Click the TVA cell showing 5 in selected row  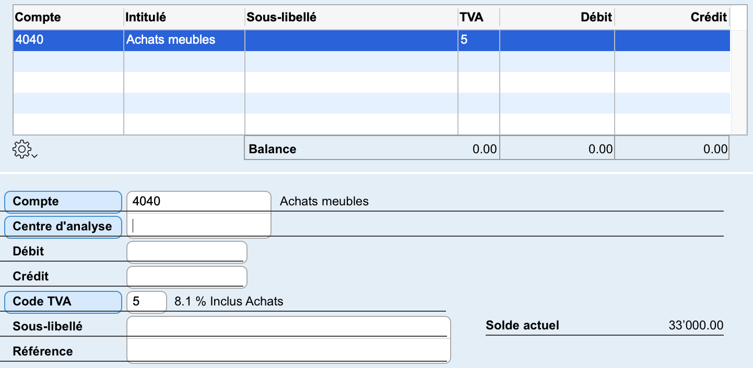point(478,40)
